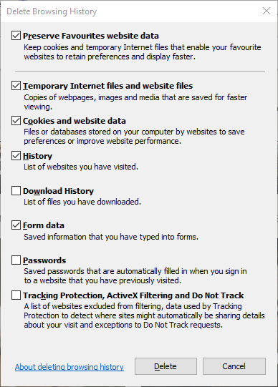Uncheck the History checkbox square
The width and height of the screenshot is (278, 387).
tap(16, 156)
